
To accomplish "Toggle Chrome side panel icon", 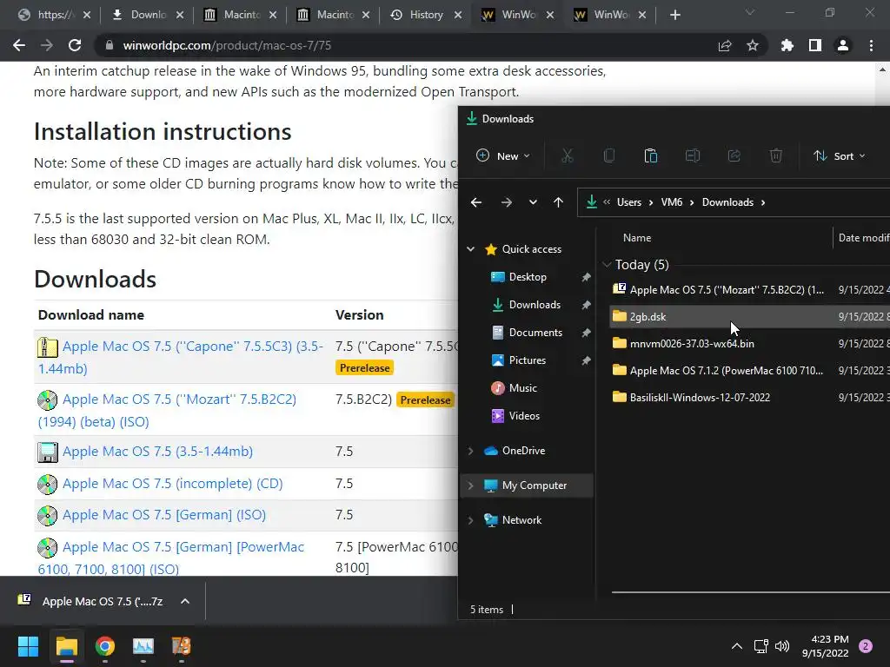I will 815,45.
